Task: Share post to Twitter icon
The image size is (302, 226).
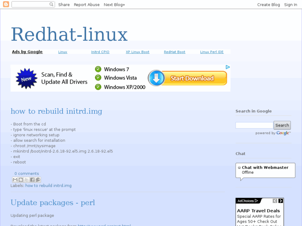Action: click(x=27, y=180)
